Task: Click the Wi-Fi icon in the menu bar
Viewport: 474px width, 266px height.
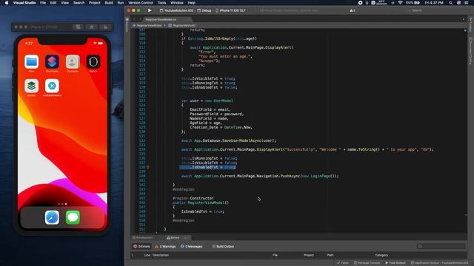Action: (400, 3)
